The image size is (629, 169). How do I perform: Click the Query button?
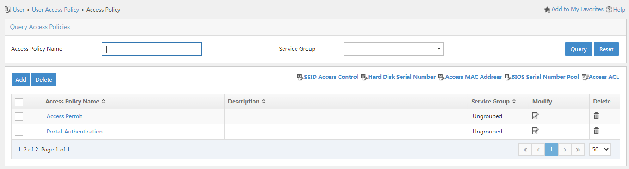[x=579, y=49]
